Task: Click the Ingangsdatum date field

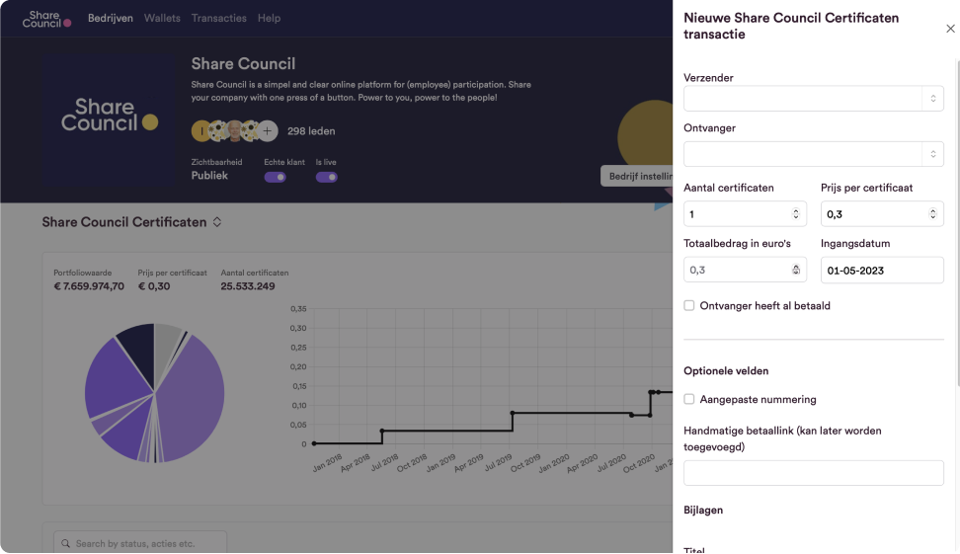Action: [x=882, y=270]
